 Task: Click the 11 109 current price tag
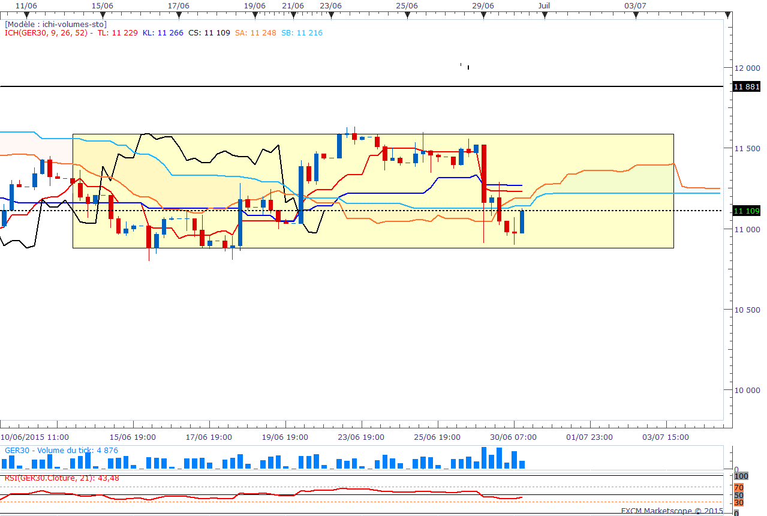[747, 211]
